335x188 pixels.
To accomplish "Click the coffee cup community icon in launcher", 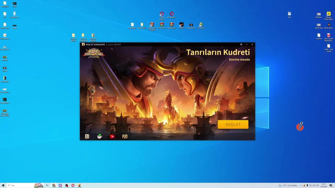I will (x=99, y=136).
